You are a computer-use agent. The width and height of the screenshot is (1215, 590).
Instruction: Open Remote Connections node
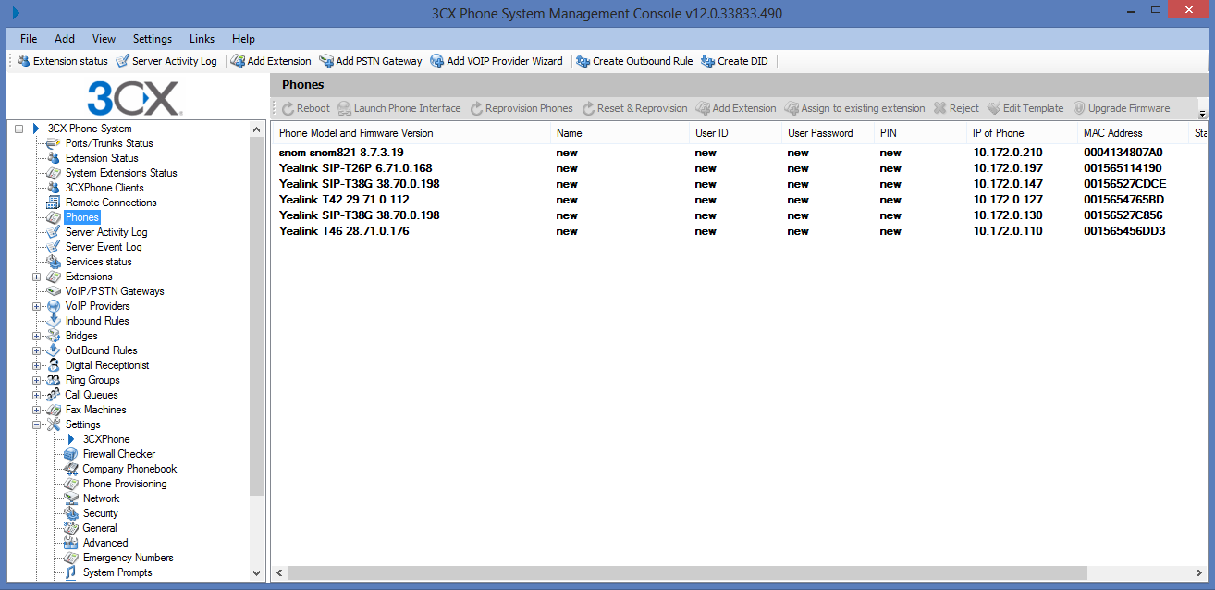[111, 203]
